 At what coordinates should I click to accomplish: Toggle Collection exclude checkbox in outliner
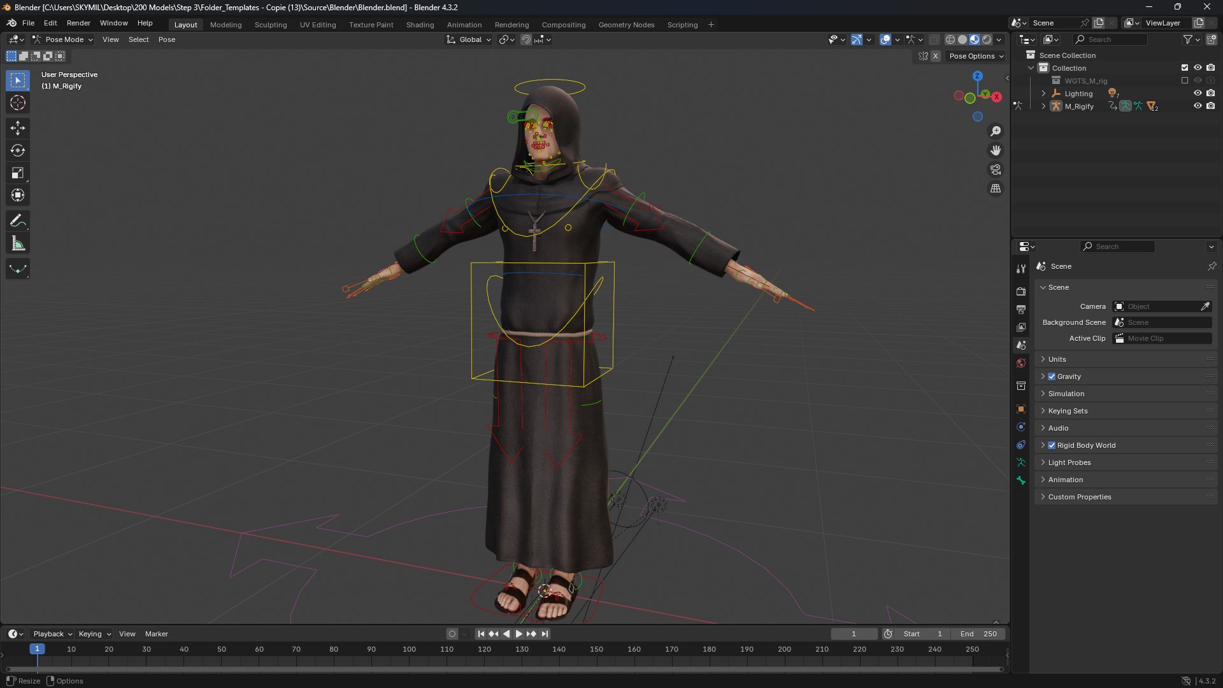(x=1185, y=68)
